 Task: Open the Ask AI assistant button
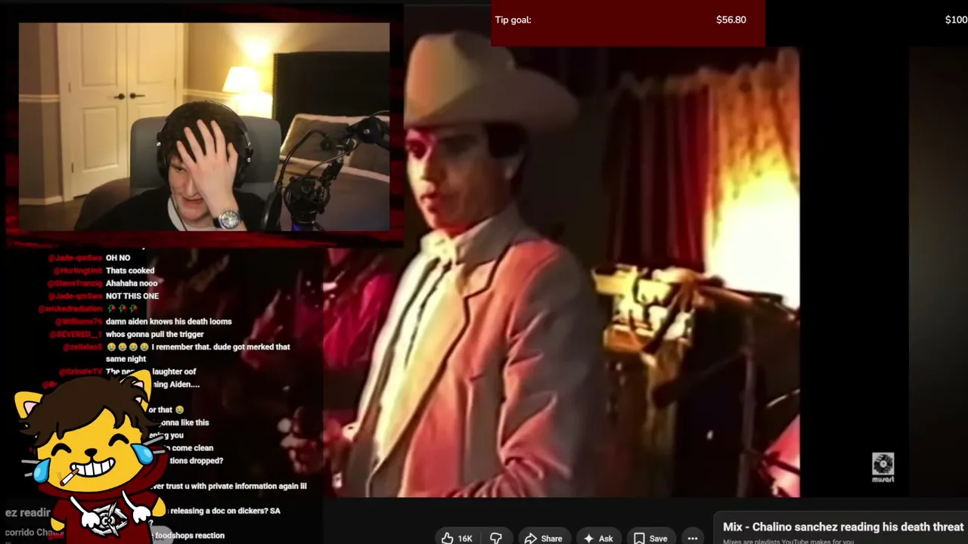click(x=598, y=538)
